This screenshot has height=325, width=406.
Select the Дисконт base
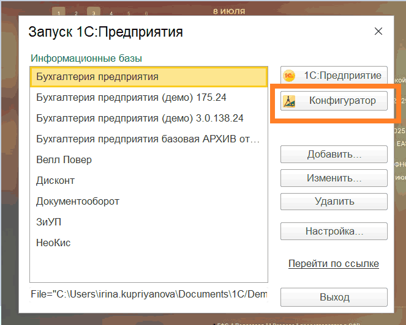tap(149, 180)
